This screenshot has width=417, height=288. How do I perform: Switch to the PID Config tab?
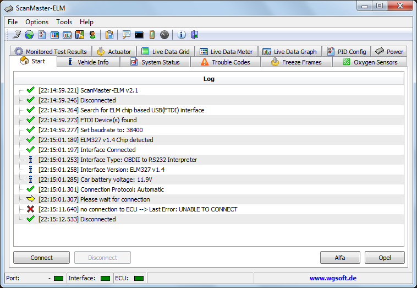tap(347, 51)
